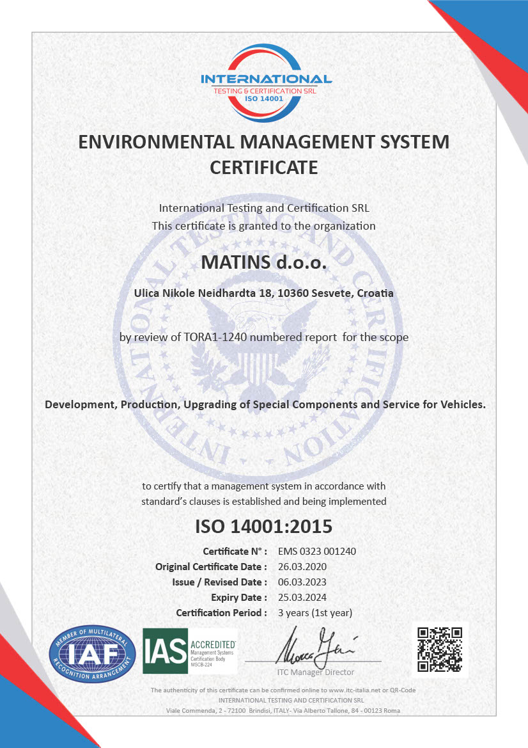This screenshot has height=748, width=528.
Task: Click 'standard's clauses is established' line
Action: 263,502
